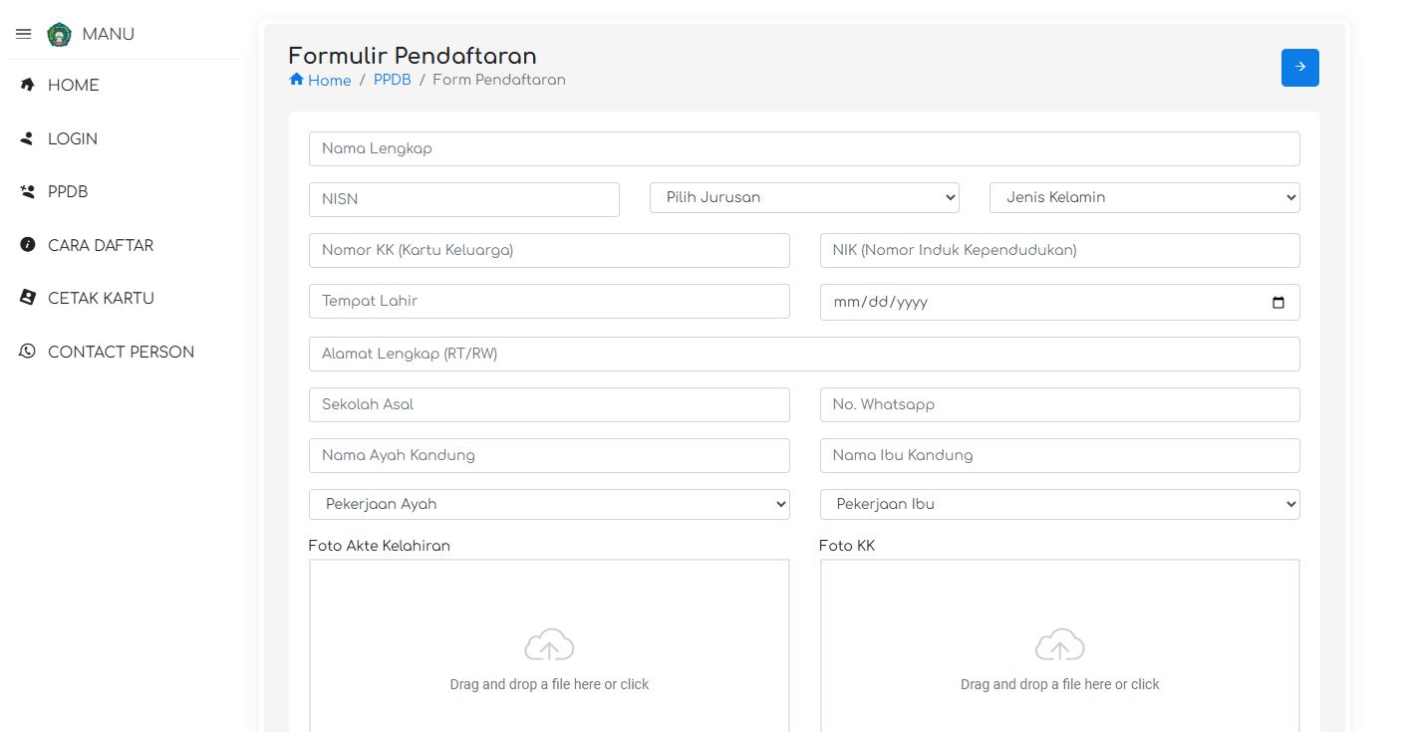Image resolution: width=1413 pixels, height=732 pixels.
Task: Click the cloud upload icon for Akte Kelahiran
Action: [549, 645]
